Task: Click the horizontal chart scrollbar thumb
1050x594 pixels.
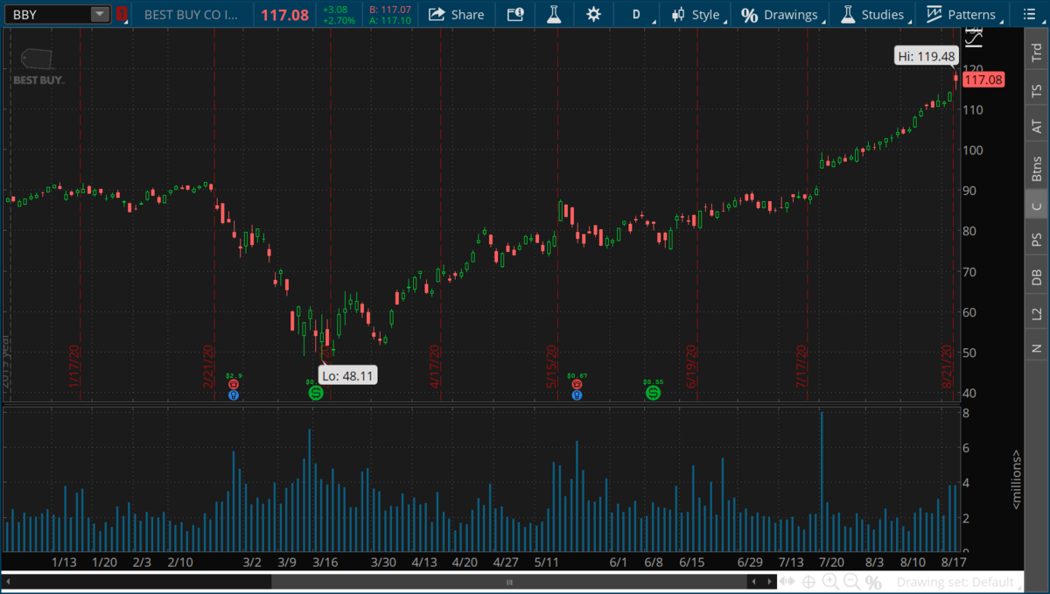Action: click(509, 582)
